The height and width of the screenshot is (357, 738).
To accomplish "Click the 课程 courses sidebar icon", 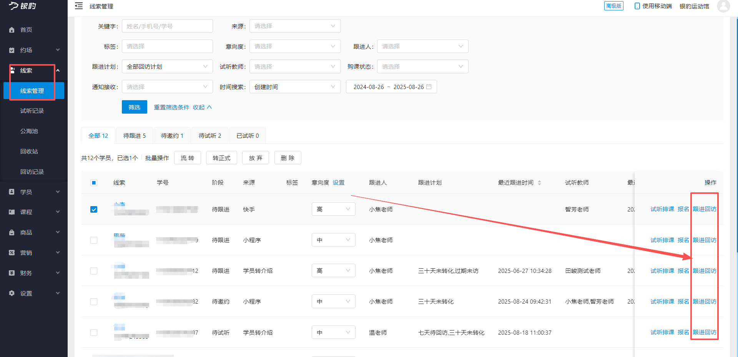I will tap(12, 212).
